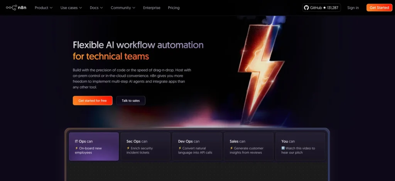Click the play icon beside Watch this video
Image resolution: width=395 pixels, height=181 pixels.
click(x=283, y=148)
